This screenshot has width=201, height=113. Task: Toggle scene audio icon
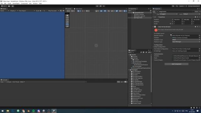click(109, 11)
